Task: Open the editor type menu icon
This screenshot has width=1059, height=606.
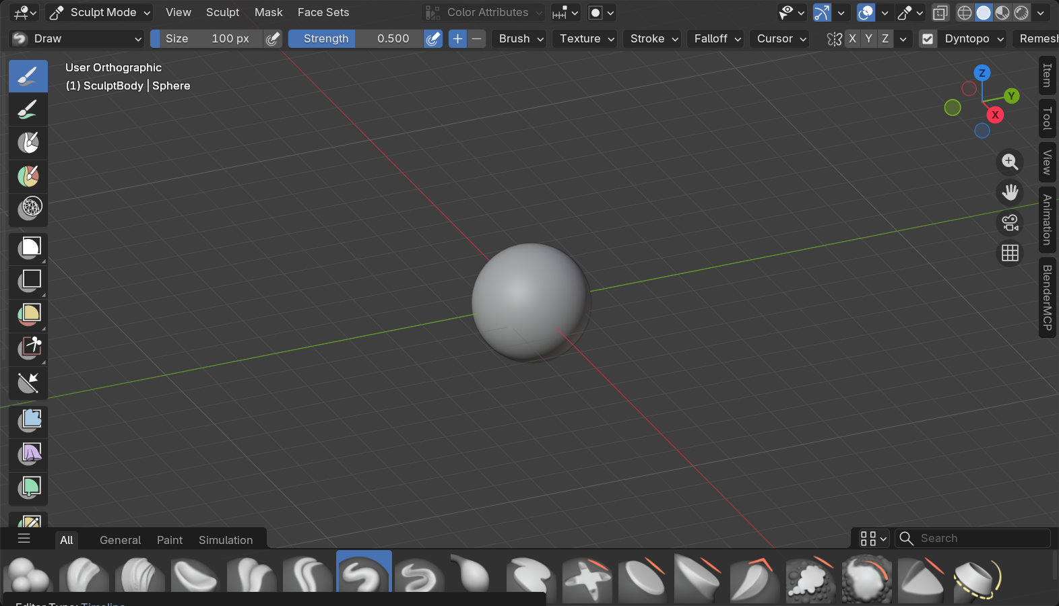Action: (x=26, y=12)
